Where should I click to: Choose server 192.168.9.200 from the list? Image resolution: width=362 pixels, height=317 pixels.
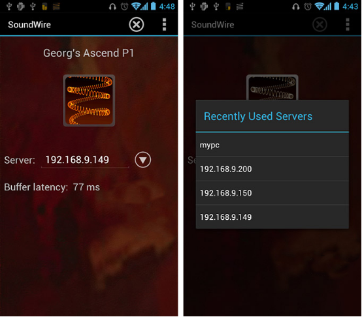tap(272, 169)
